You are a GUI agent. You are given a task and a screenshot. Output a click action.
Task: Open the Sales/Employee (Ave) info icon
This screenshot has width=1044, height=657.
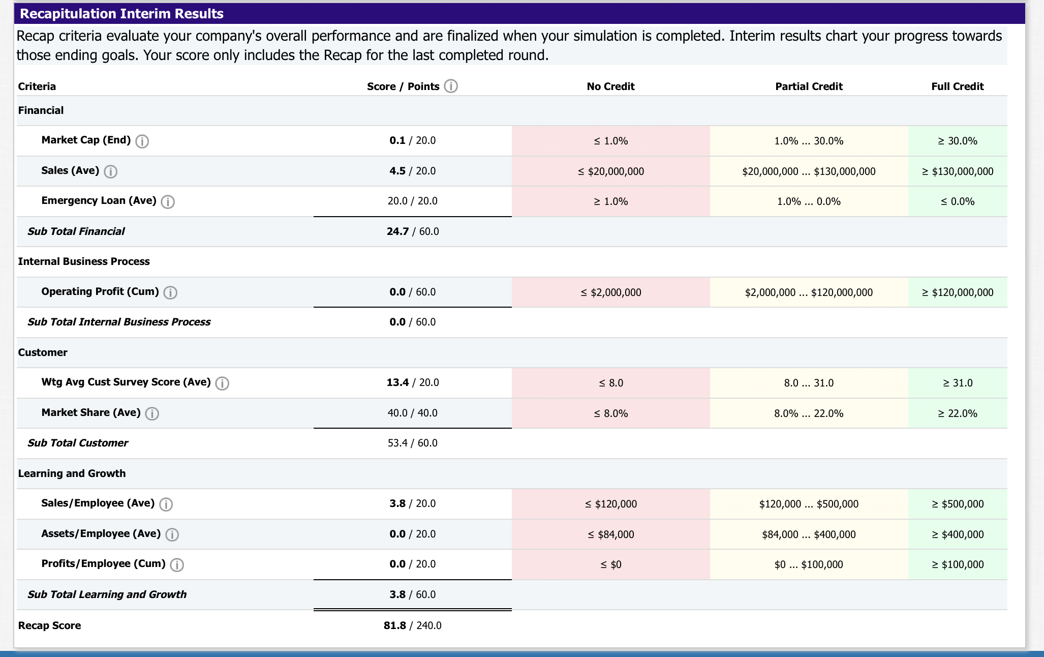[166, 504]
